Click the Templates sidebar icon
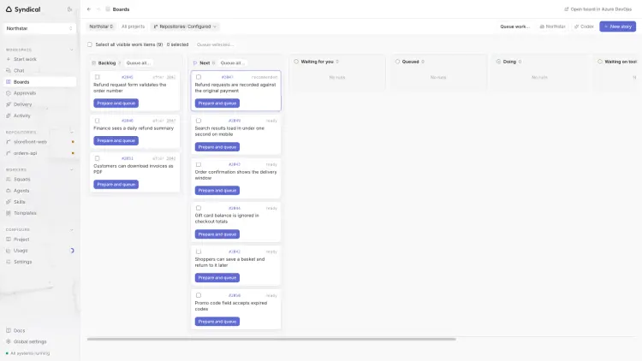 click(x=9, y=213)
